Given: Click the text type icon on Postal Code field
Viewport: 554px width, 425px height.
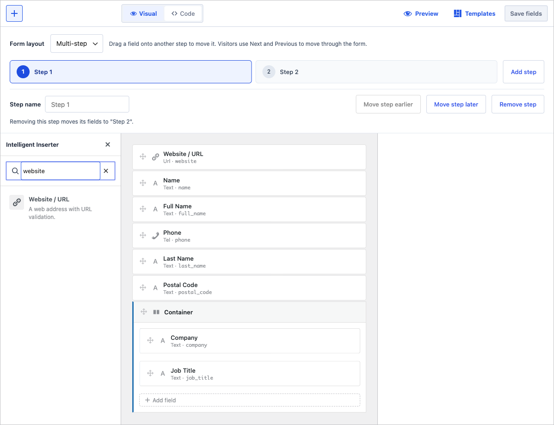Looking at the screenshot, I should click(155, 288).
